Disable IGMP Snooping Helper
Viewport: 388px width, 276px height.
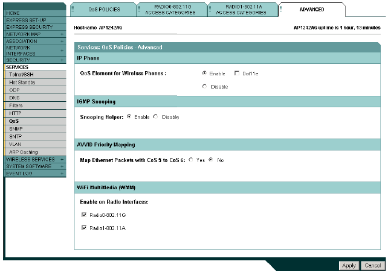155,117
